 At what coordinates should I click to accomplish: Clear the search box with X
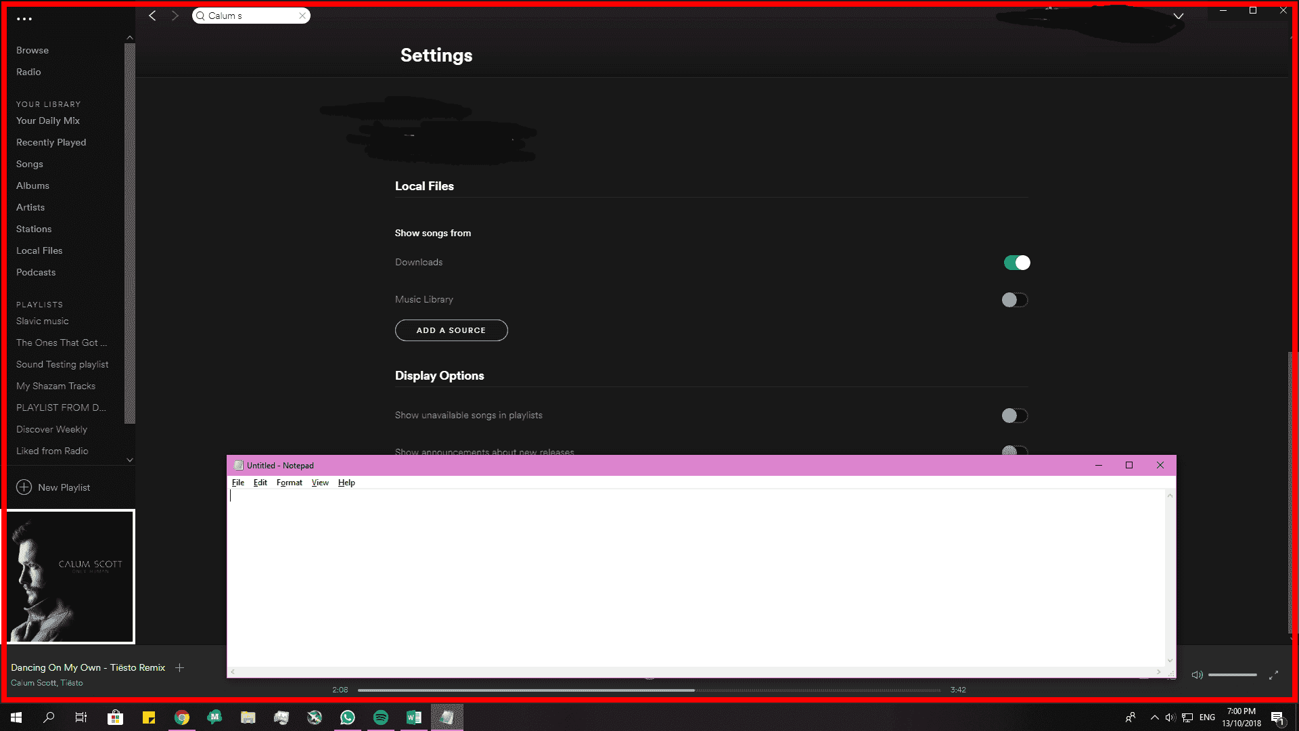pos(302,16)
